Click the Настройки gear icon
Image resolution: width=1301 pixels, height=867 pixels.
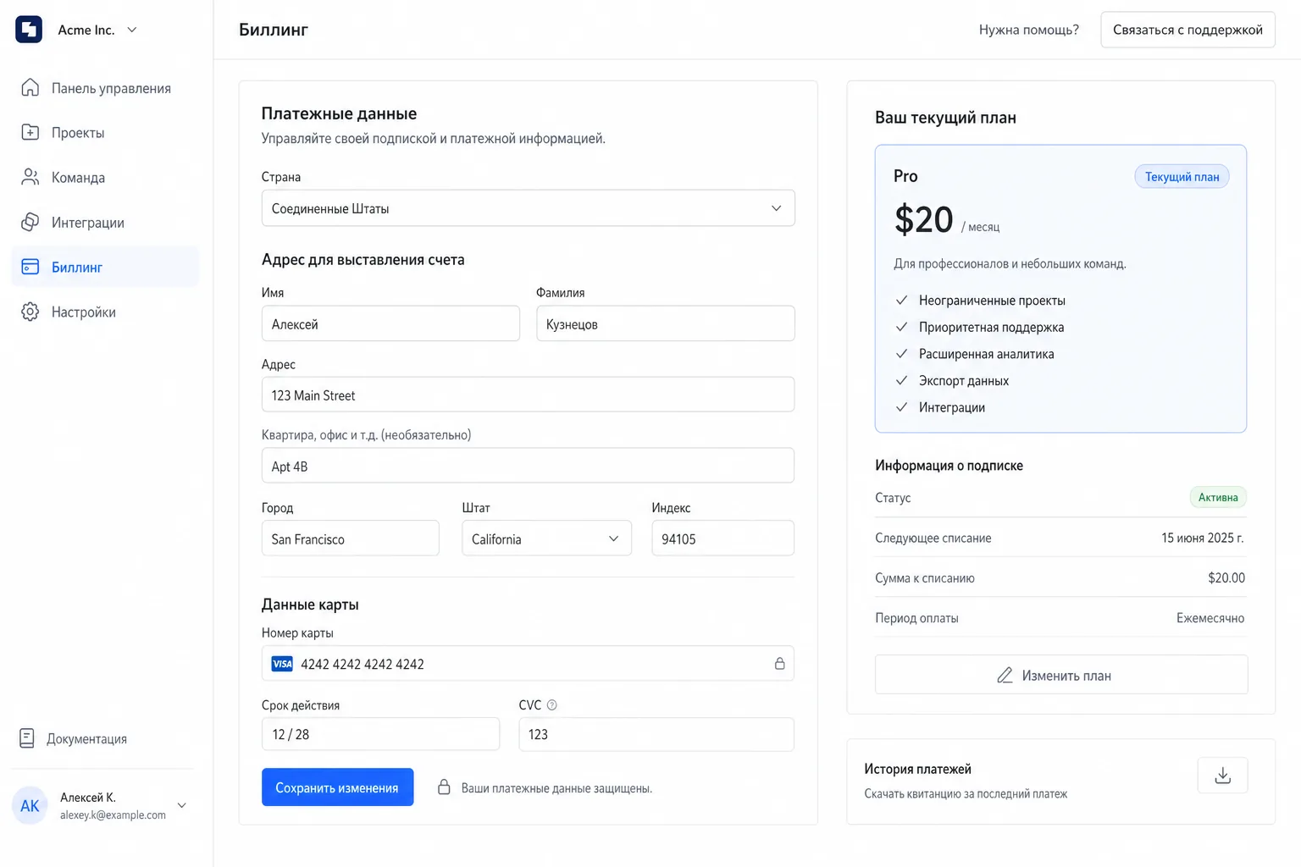coord(30,312)
